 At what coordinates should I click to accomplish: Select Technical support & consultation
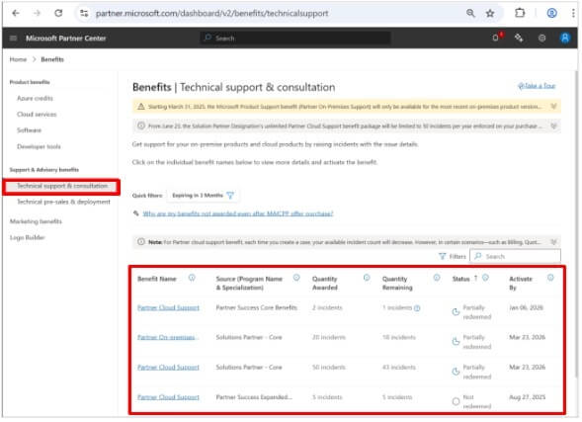[62, 186]
